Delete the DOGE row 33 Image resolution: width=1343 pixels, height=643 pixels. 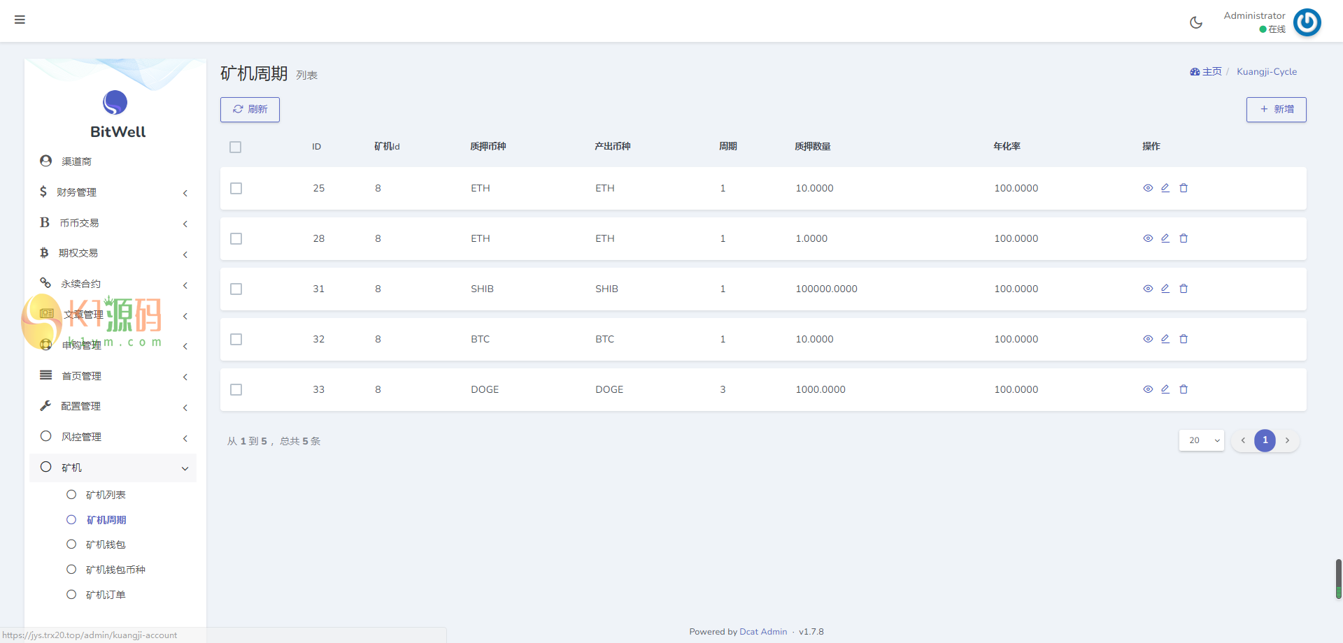(x=1184, y=389)
